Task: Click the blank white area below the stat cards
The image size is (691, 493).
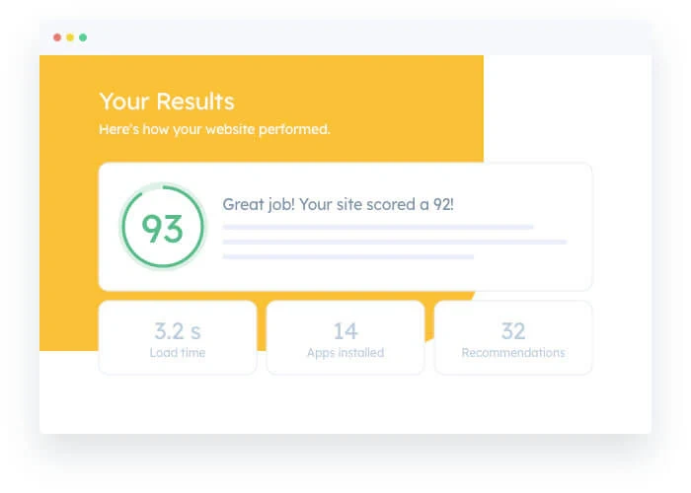Action: (345, 404)
